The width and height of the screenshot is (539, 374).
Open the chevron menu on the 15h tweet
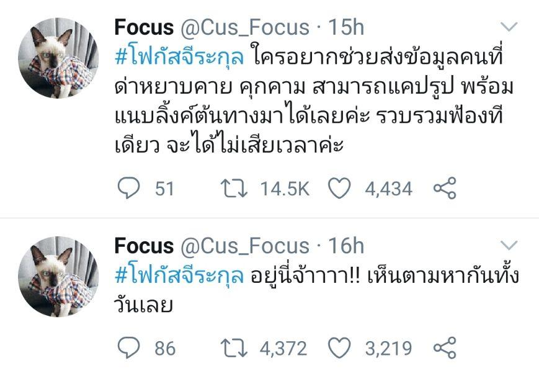click(x=509, y=27)
